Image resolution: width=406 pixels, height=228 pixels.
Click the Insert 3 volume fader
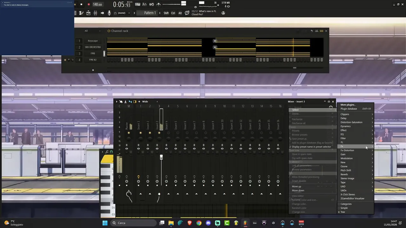pos(161,157)
